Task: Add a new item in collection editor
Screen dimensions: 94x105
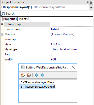Action: click(23, 75)
